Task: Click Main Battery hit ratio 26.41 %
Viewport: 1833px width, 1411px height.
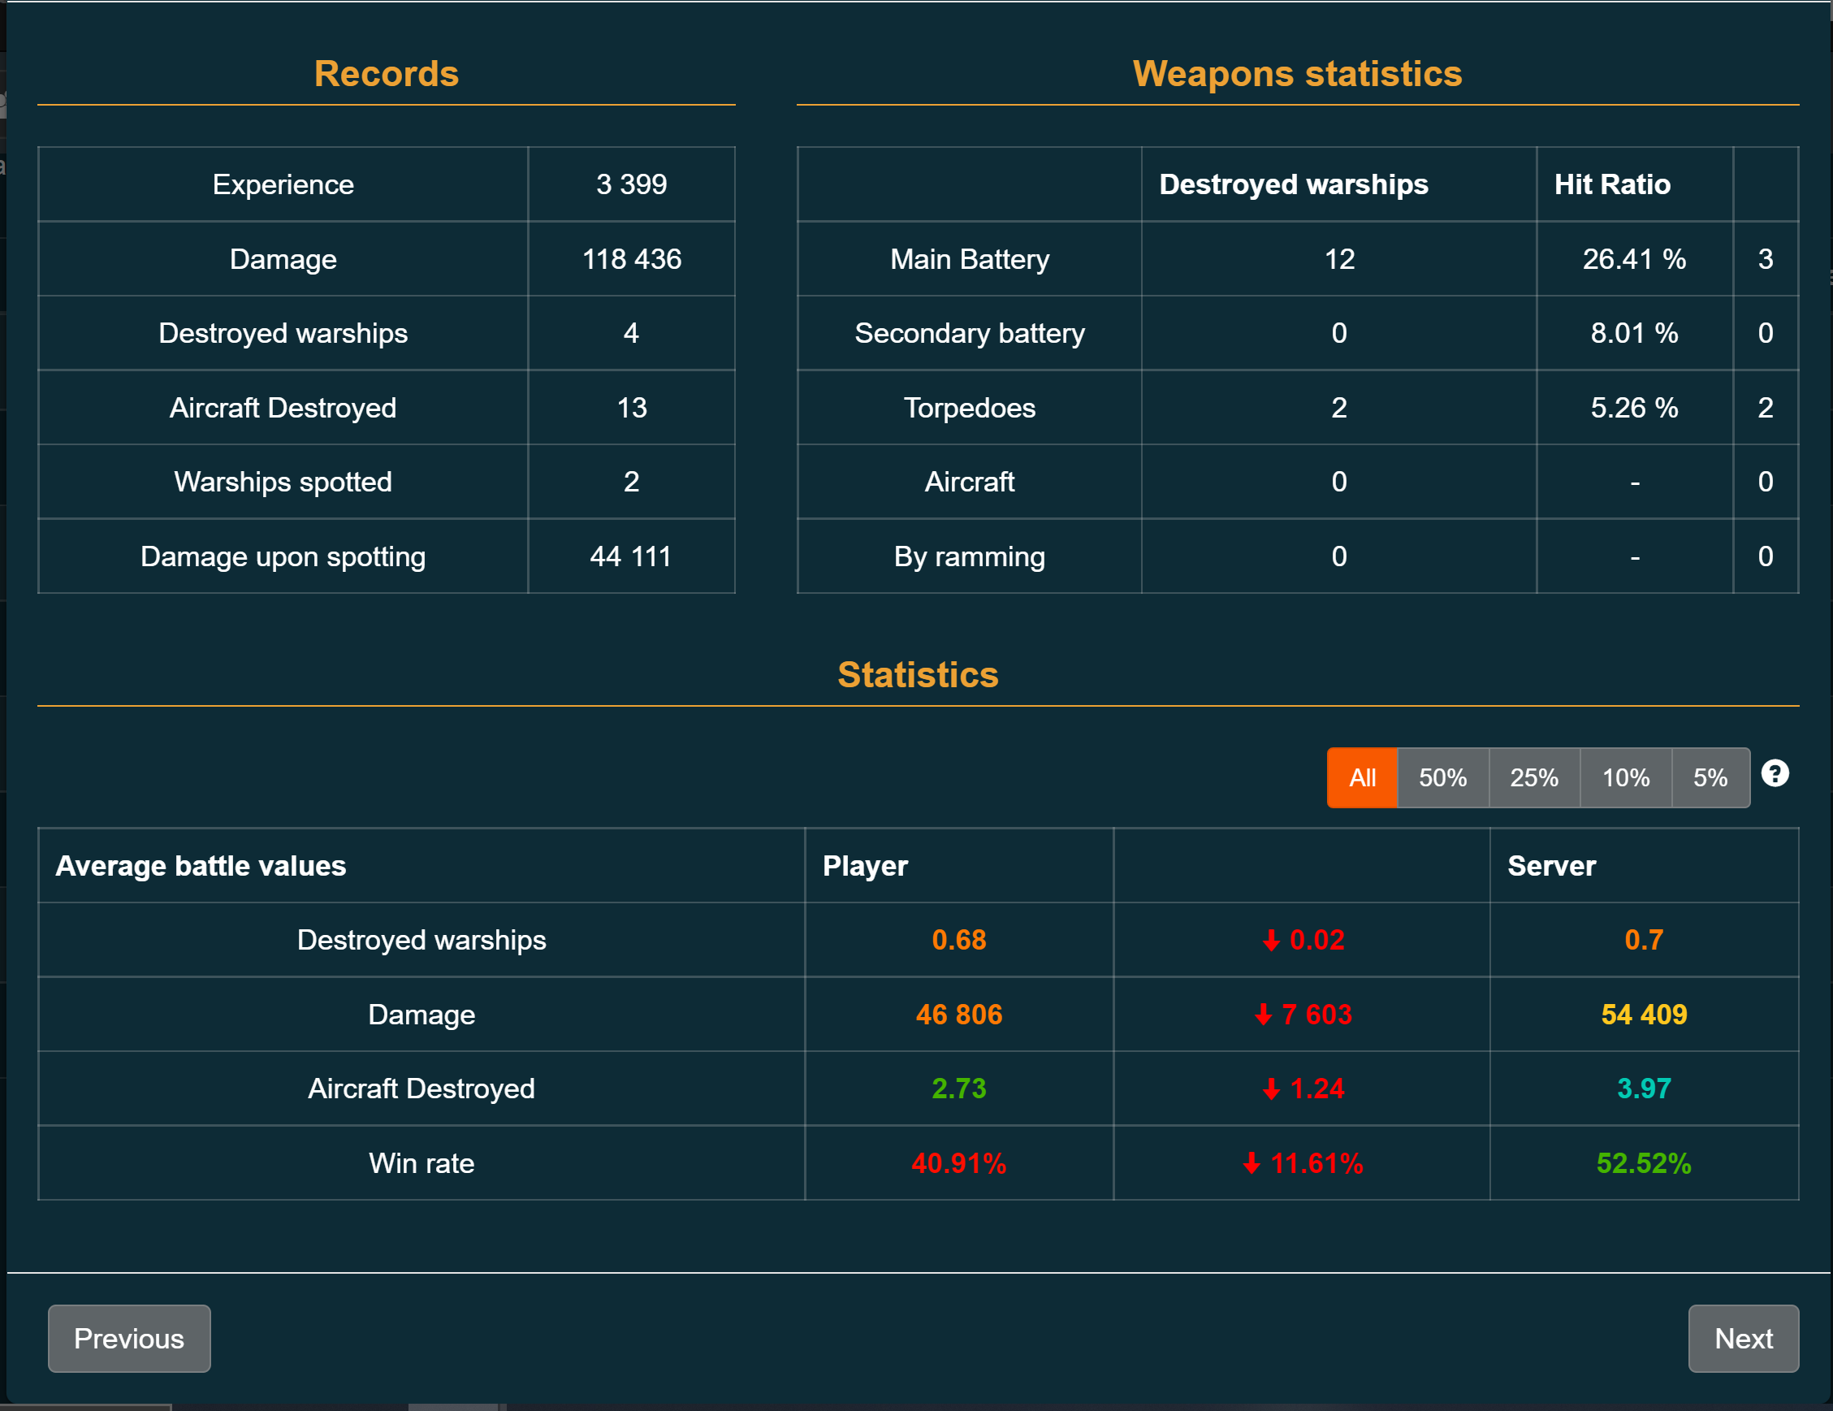Action: click(1633, 259)
